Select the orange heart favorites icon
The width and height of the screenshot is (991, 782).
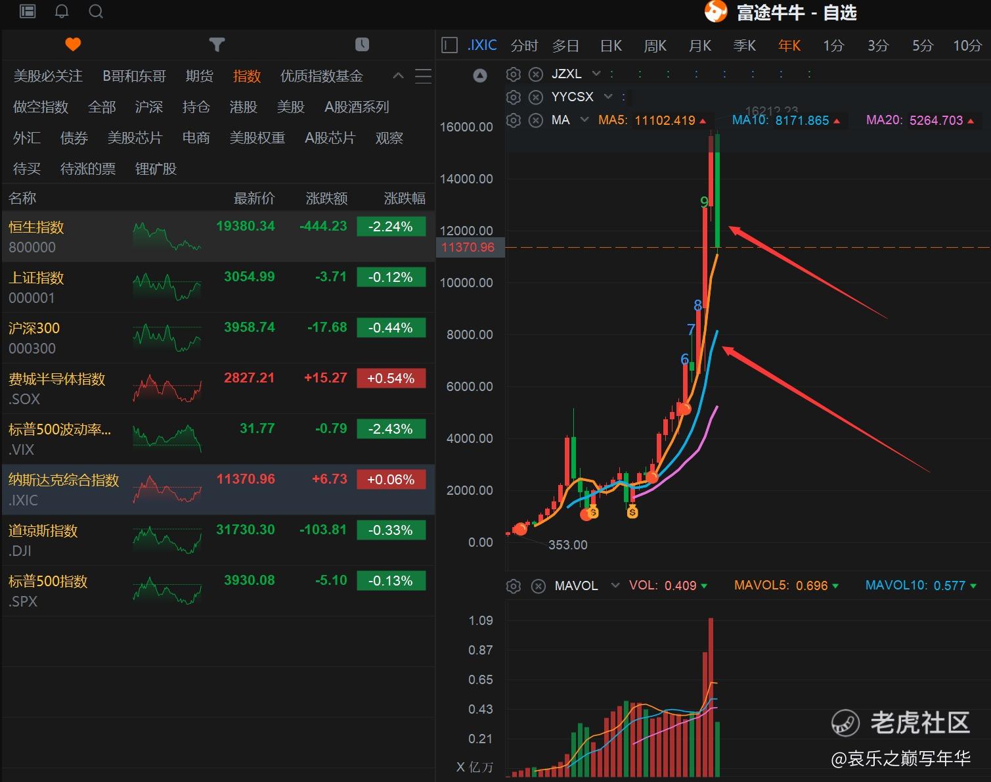coord(73,45)
